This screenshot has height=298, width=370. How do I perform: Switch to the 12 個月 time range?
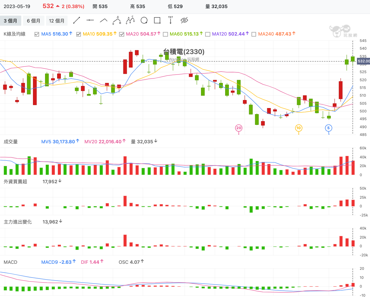[x=57, y=21]
